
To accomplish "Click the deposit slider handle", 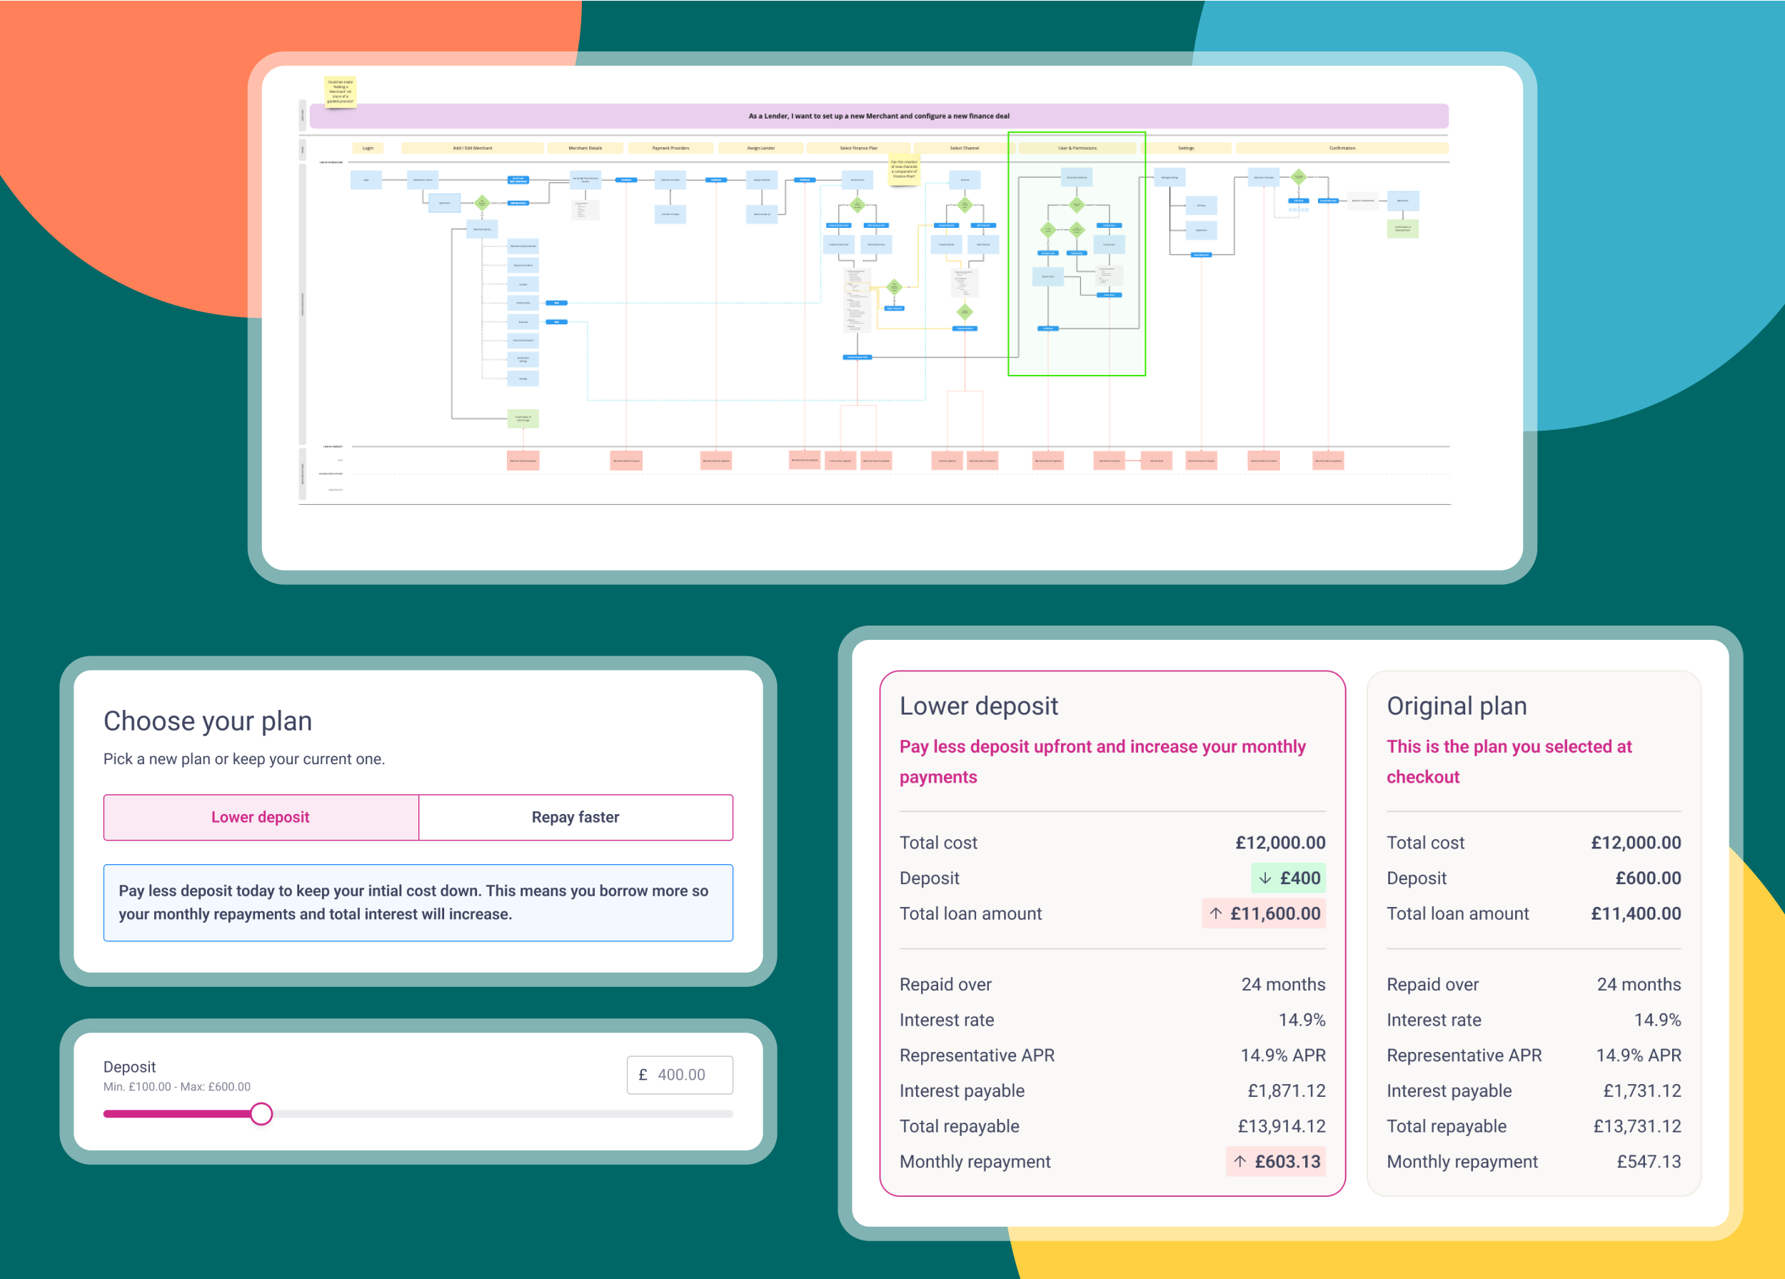I will 261,1115.
